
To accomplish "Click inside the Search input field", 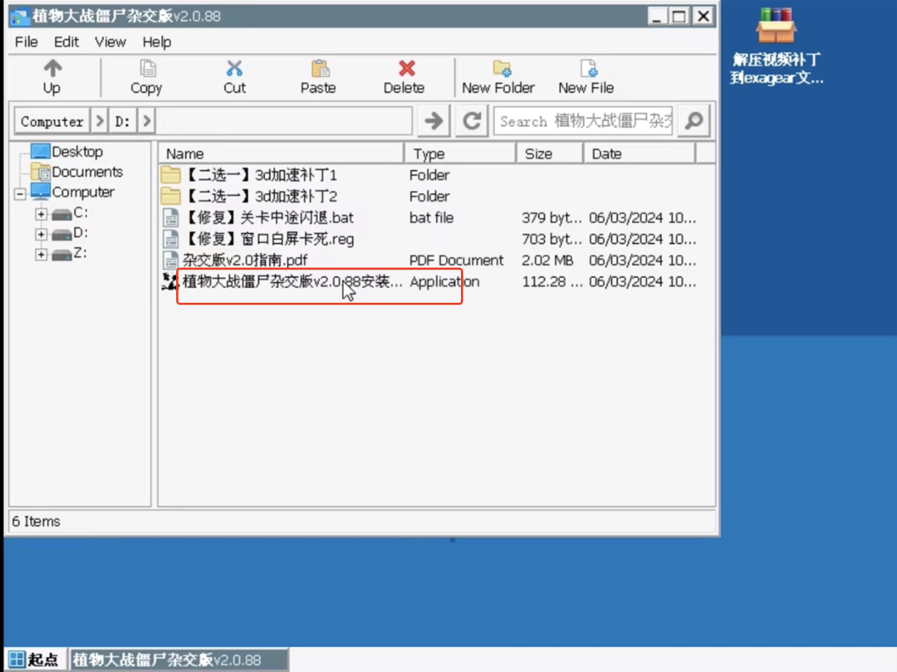I will (583, 121).
